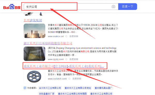Open 百度快照 for www.cxclutch.com result
Viewport: 155px width, 95px height.
(x=77, y=79)
